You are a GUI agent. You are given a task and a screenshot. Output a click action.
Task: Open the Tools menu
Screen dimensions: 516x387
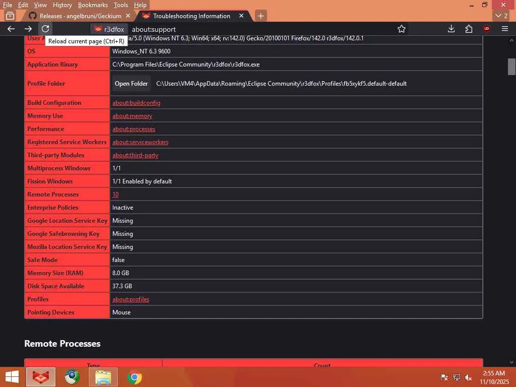tap(121, 5)
